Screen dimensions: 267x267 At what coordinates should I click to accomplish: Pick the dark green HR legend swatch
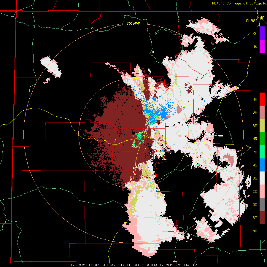(262, 139)
